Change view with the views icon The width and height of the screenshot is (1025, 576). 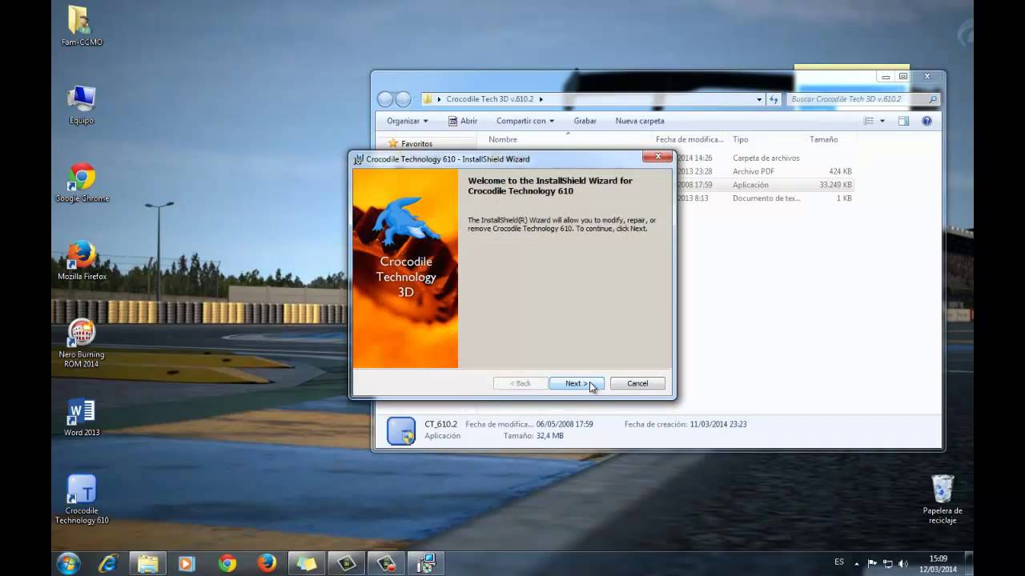[869, 121]
